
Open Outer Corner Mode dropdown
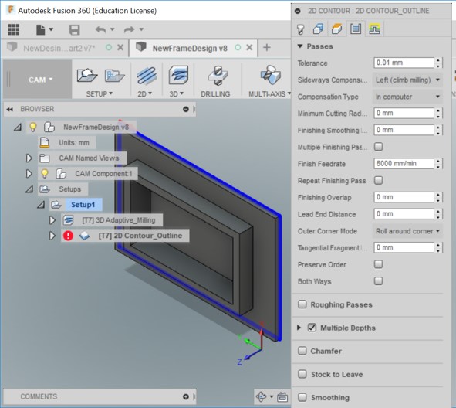pos(407,231)
